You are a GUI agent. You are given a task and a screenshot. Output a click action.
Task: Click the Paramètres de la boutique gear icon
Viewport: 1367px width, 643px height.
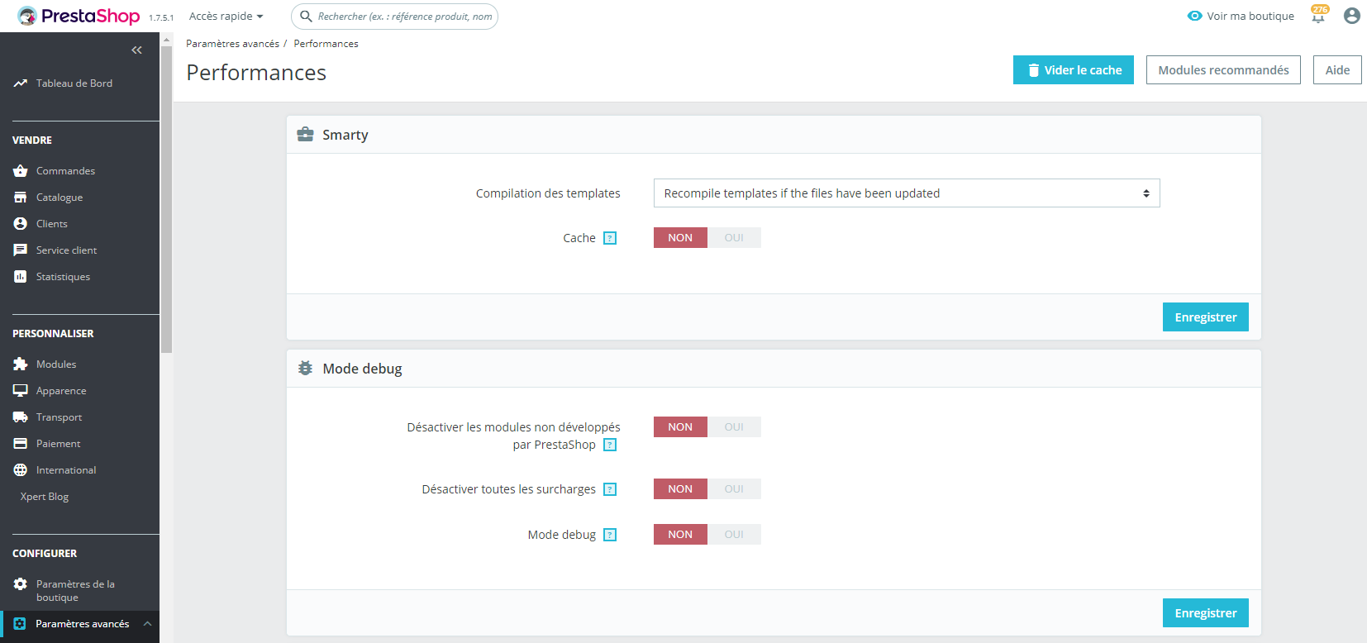21,584
